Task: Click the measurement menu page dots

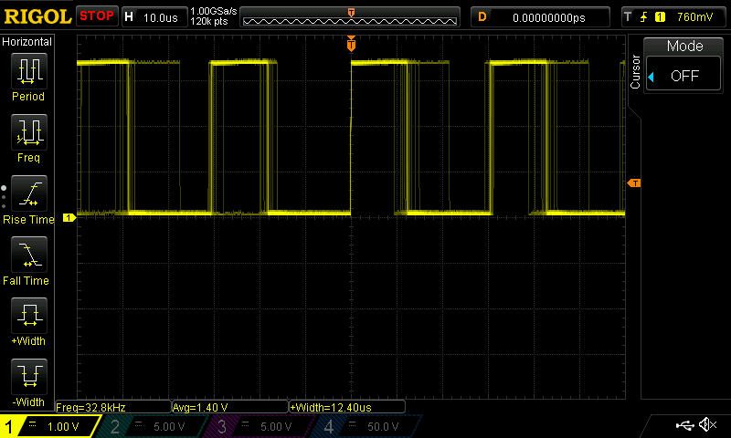Action: (4, 197)
